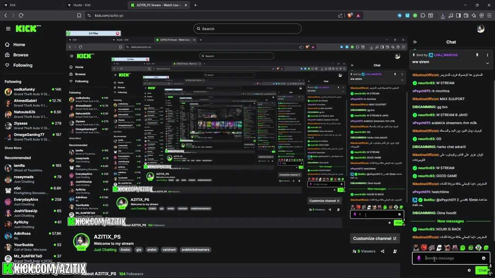Click the 5 Viewers counter
495x278 pixels.
[x=364, y=251]
